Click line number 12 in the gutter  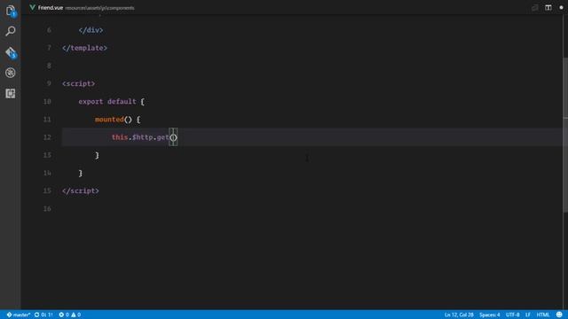(47, 137)
